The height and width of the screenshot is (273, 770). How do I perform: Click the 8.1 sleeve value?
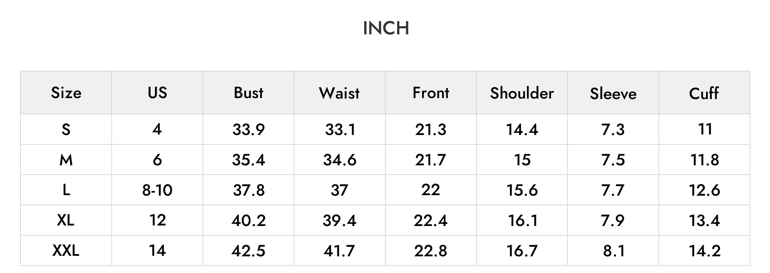point(613,251)
